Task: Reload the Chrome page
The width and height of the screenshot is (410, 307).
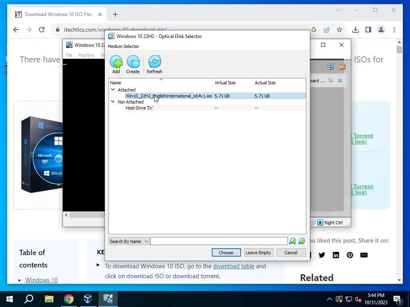Action: pos(42,30)
